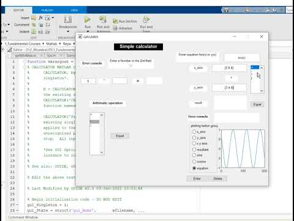294x221 pixels.
Task: Click the Increase Indent icon
Action: [40, 32]
